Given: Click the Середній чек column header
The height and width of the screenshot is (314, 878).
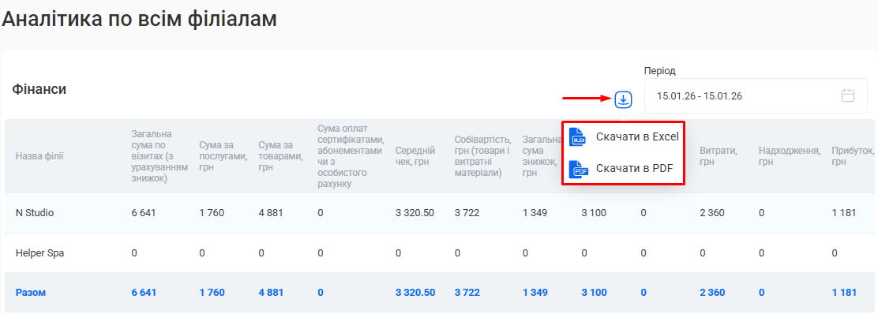Looking at the screenshot, I should (x=415, y=156).
